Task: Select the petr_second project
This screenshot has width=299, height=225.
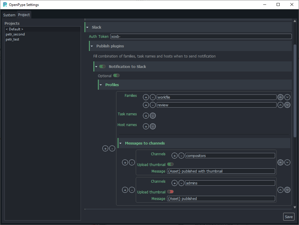Action: tap(15, 34)
